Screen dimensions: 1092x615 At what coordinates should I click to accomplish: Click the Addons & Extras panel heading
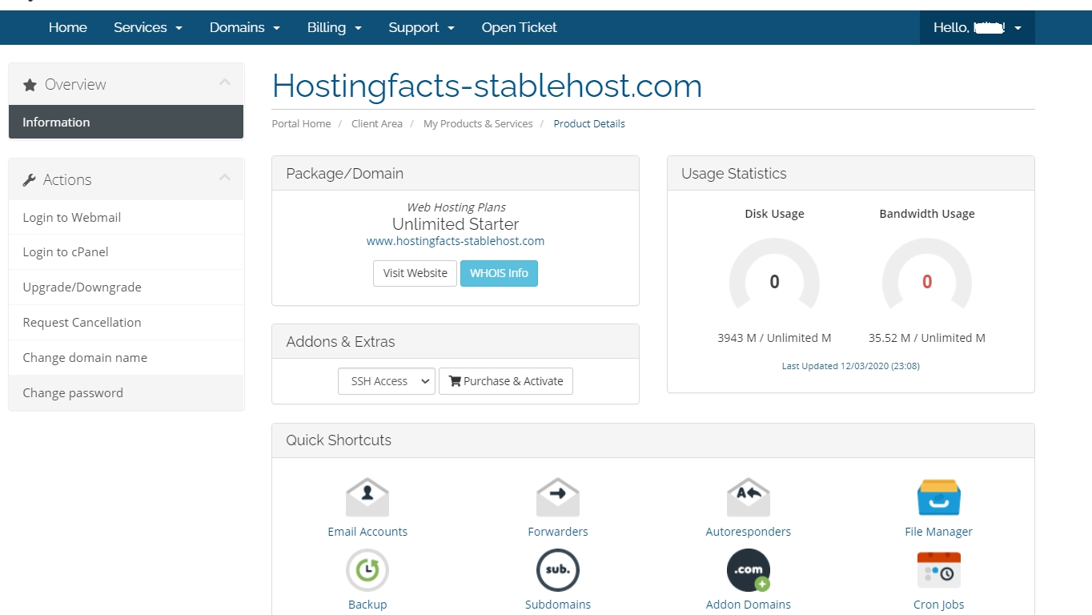coord(341,342)
